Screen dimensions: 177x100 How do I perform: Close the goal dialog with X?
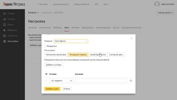(131, 38)
